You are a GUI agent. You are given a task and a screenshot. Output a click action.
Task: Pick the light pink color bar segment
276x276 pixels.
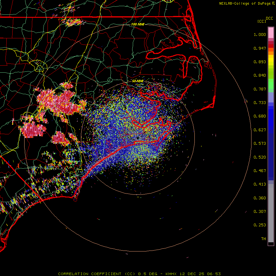point(271,33)
